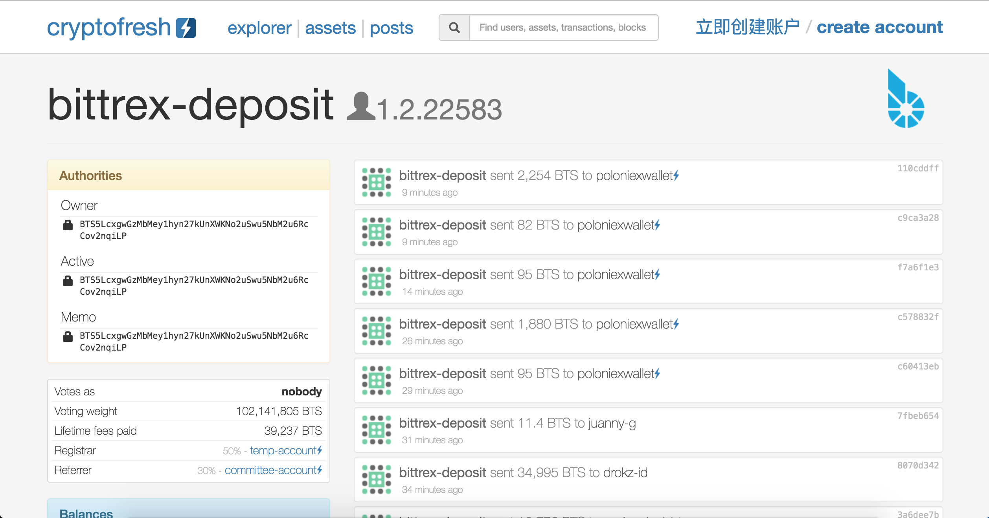Click bittrex-deposit in the drokz-id transfer
This screenshot has width=989, height=518.
(443, 473)
